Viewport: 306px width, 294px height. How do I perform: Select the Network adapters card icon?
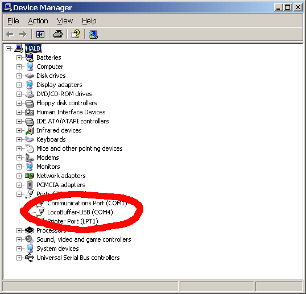tap(30, 176)
